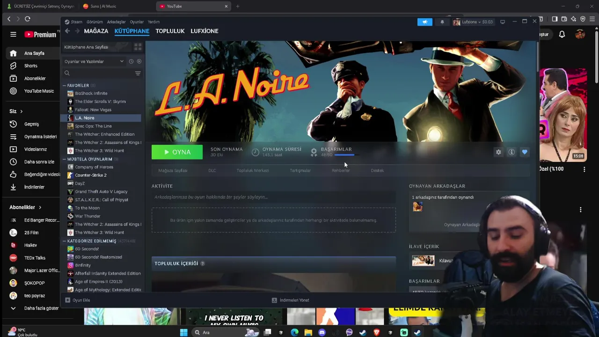
Task: Click İndirmeleri Yönet at the bottom
Action: [291, 300]
